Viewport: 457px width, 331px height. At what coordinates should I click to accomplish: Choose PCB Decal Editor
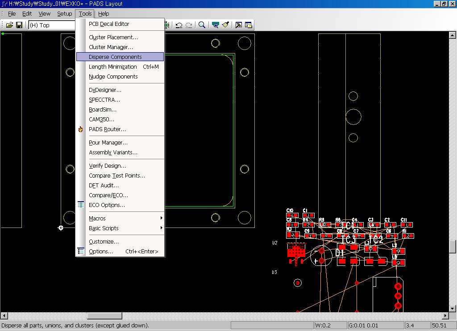coord(120,24)
